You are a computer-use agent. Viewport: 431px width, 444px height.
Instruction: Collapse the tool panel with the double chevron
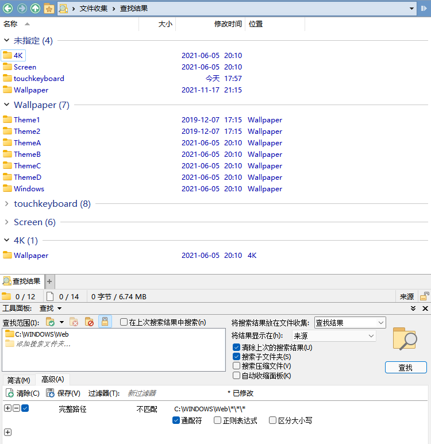(413, 308)
